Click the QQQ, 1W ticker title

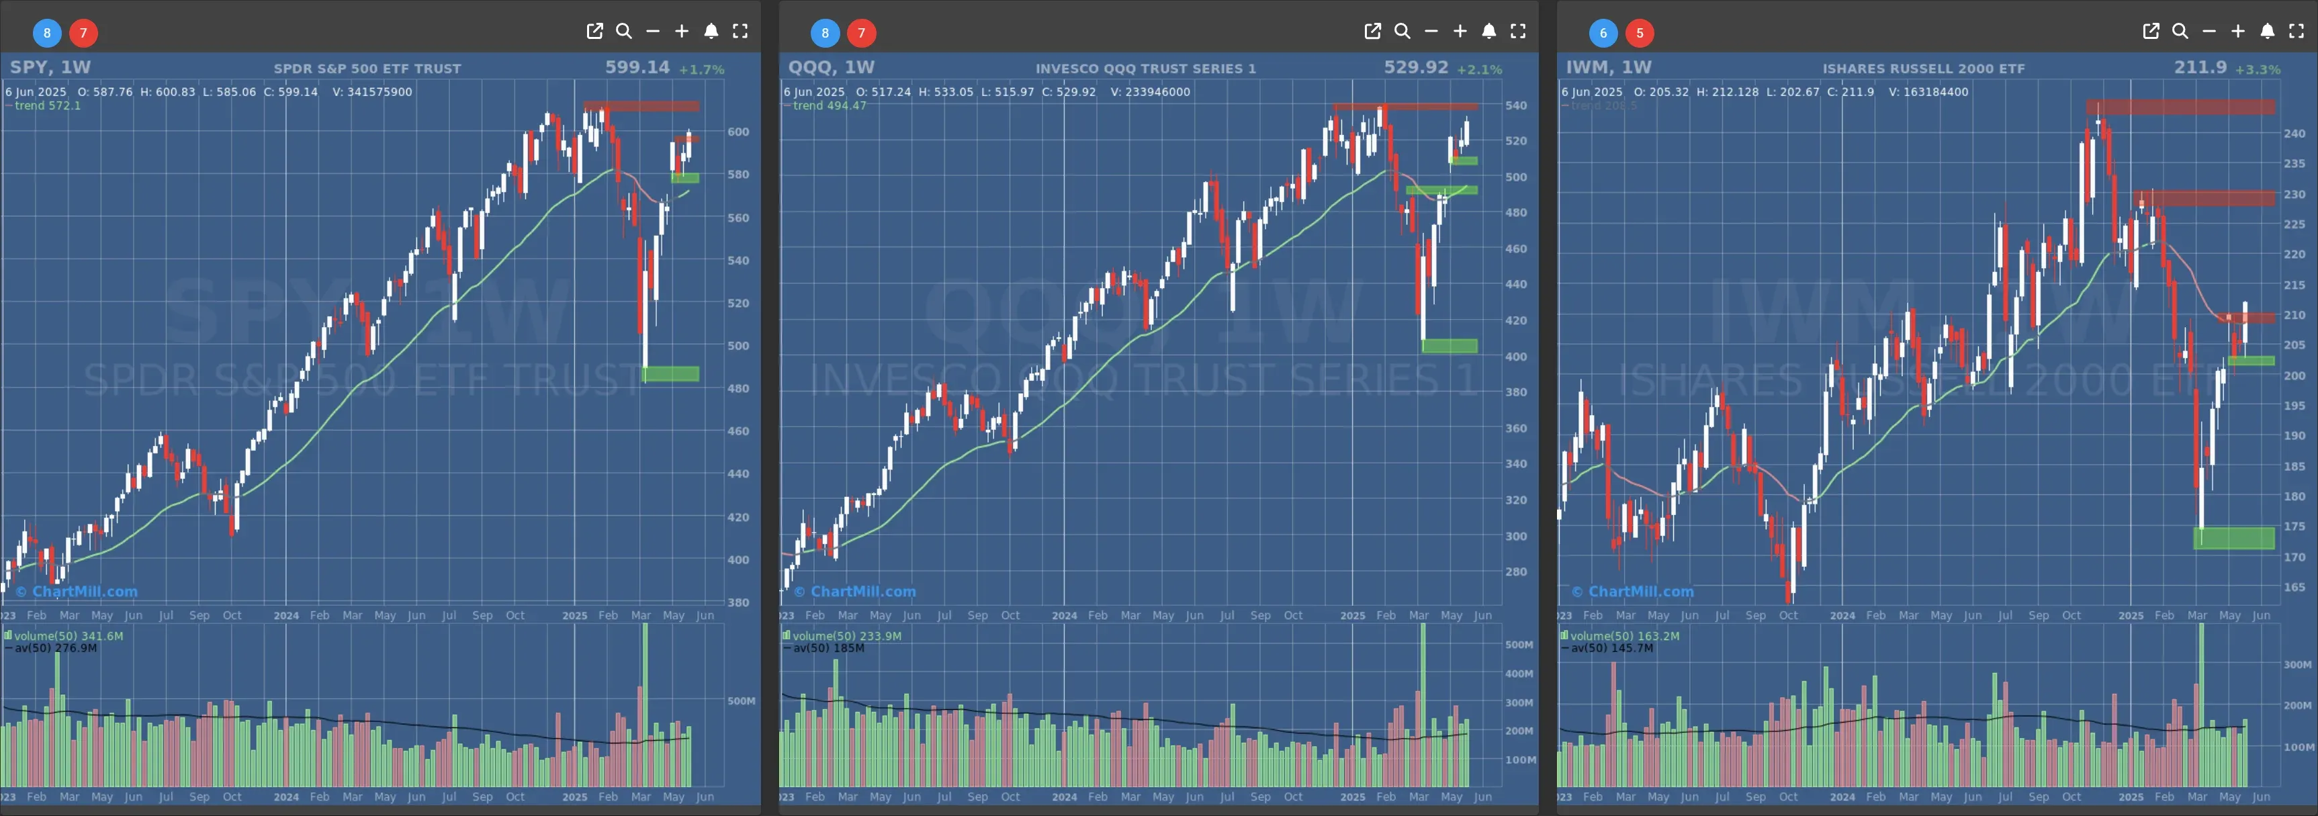tap(831, 67)
